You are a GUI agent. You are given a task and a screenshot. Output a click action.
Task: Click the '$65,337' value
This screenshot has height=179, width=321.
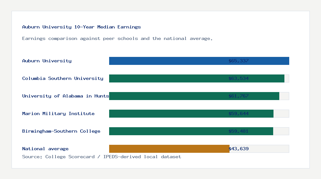click(239, 61)
